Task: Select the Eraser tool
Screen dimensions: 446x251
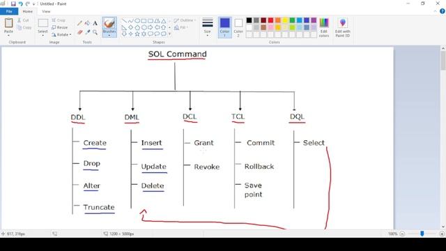Action: pos(79,32)
